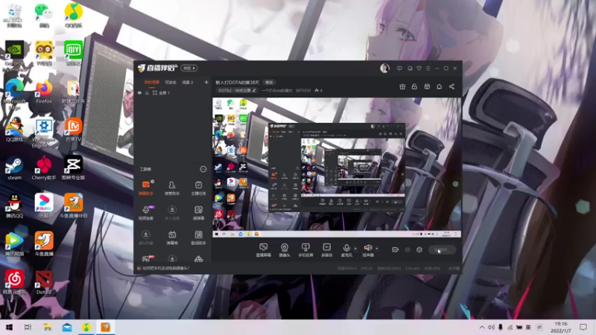Click the room number 3673333 text
The image size is (596, 335).
coord(303,90)
